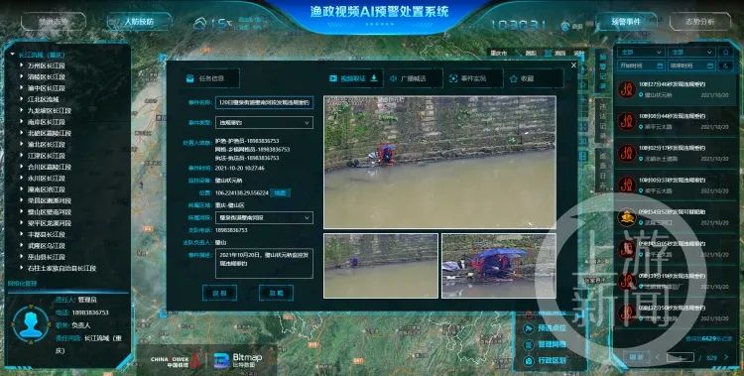Expand 璧山区璧南河段 tree node
744x376 pixels.
pyautogui.click(x=22, y=211)
